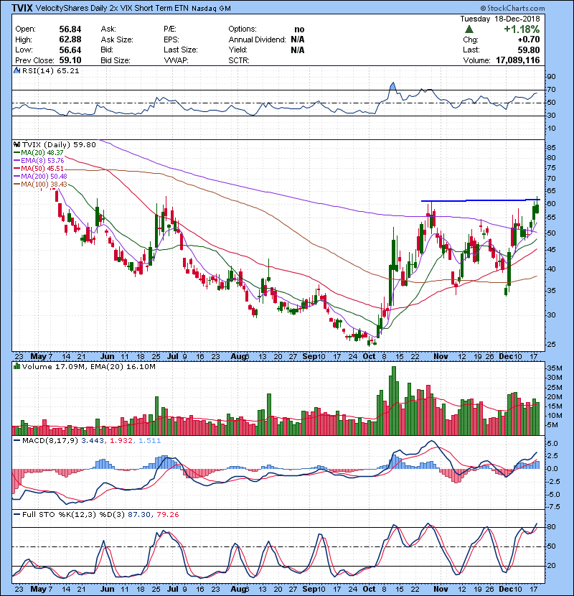
Task: Click the volume bars icon beside Volume label
Action: (17, 366)
